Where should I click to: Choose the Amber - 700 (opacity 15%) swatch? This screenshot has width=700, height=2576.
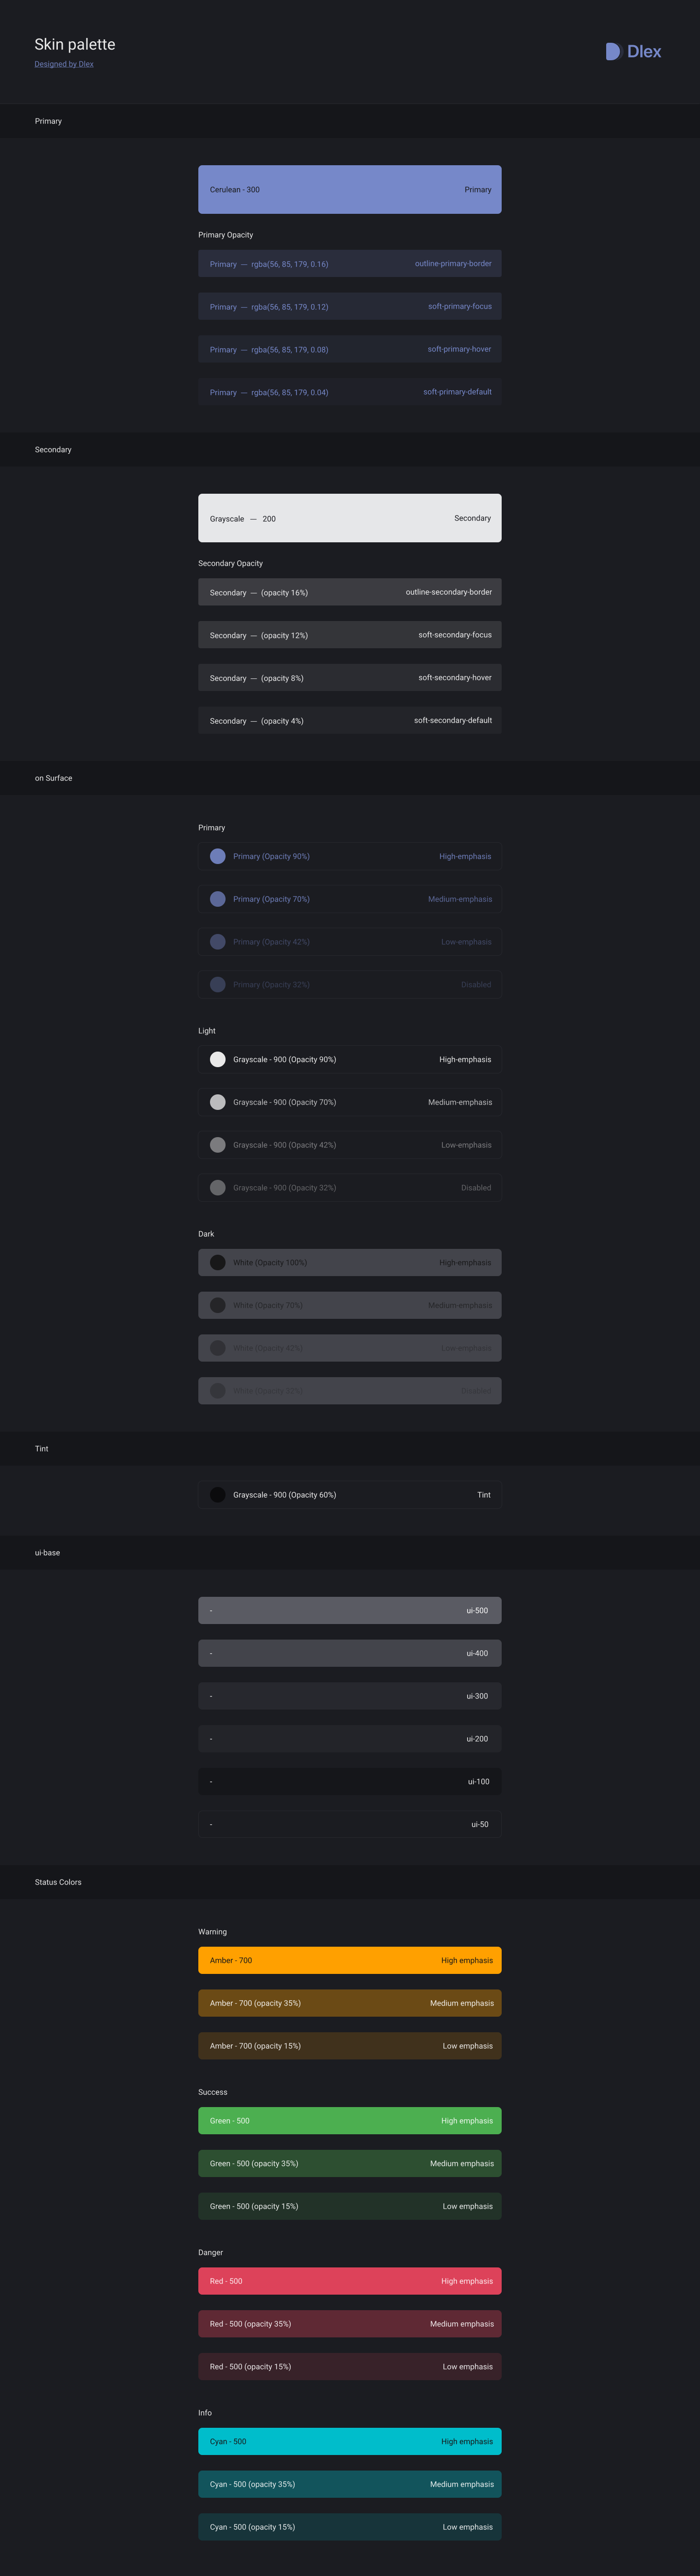point(350,2046)
